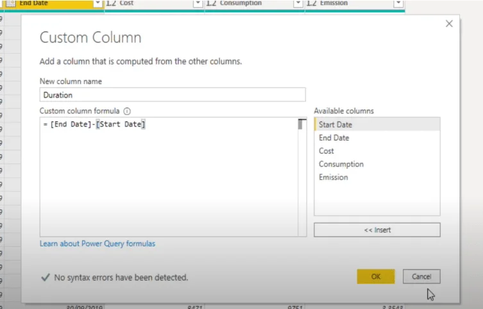Select End Date in Available columns
483x309 pixels.
point(377,138)
